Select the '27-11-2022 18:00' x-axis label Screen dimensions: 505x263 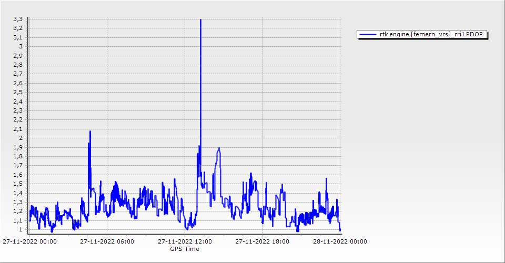point(262,241)
